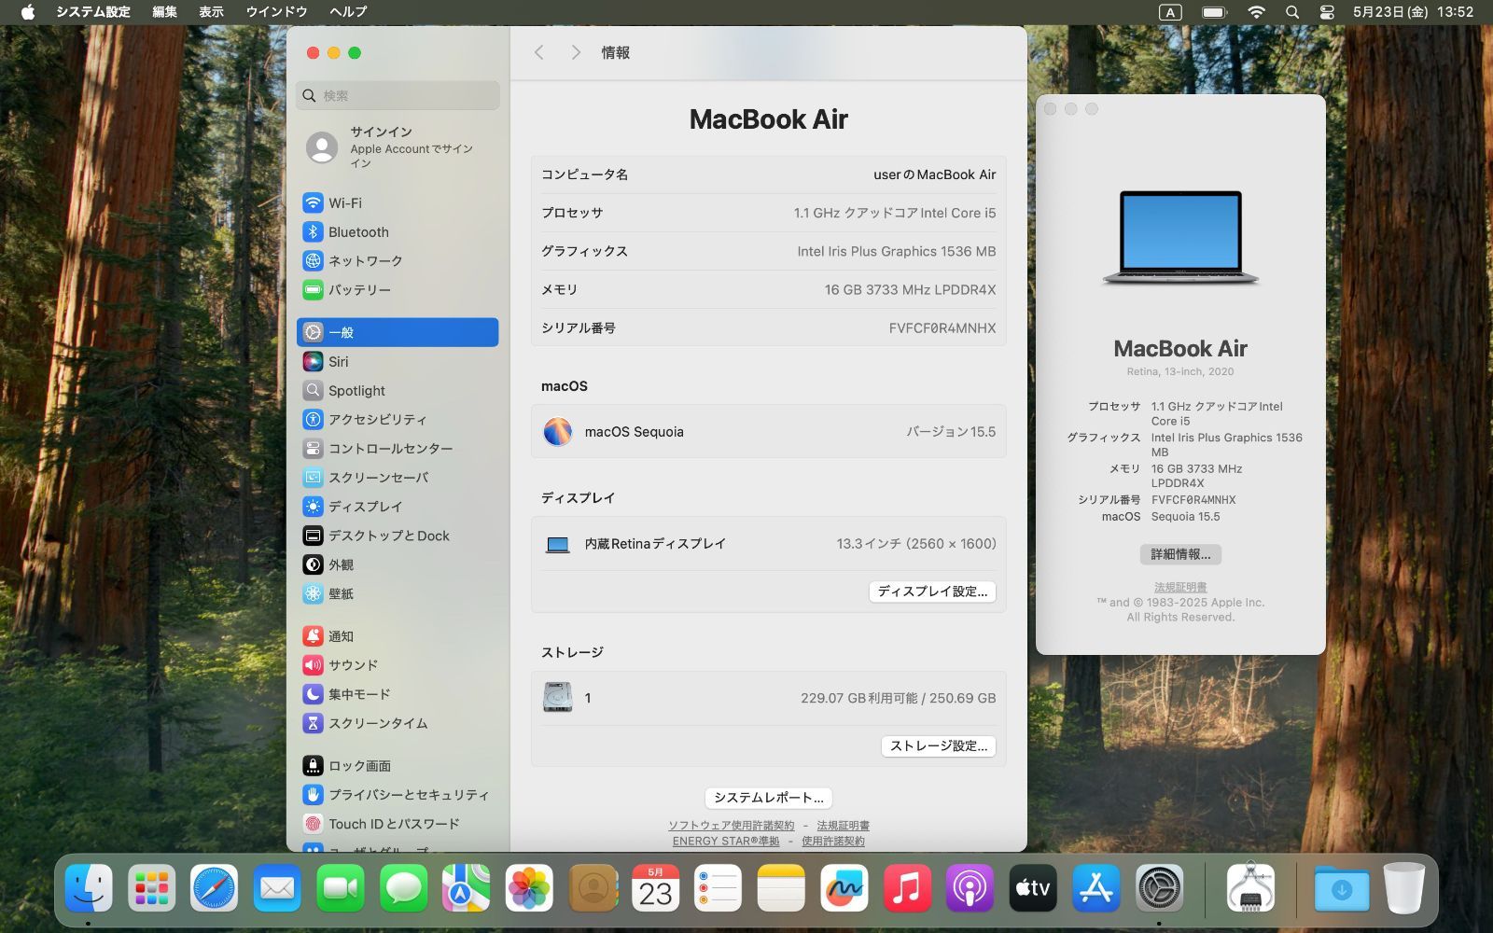Click the MacBook Air image in About window
The height and width of the screenshot is (933, 1493).
coord(1180,238)
